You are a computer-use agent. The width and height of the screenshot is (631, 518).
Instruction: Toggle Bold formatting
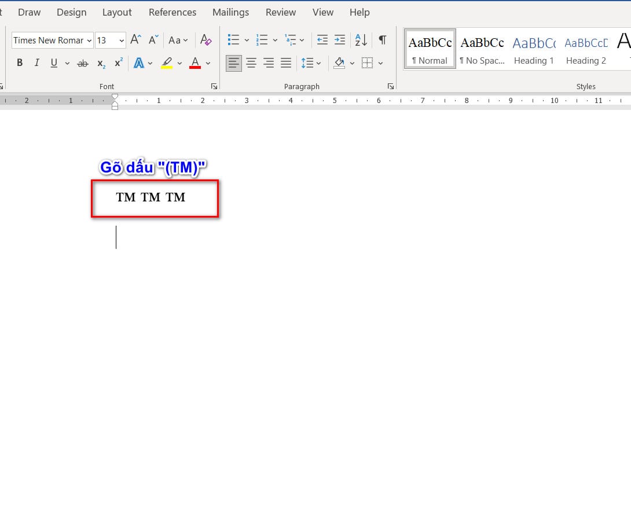click(x=20, y=63)
